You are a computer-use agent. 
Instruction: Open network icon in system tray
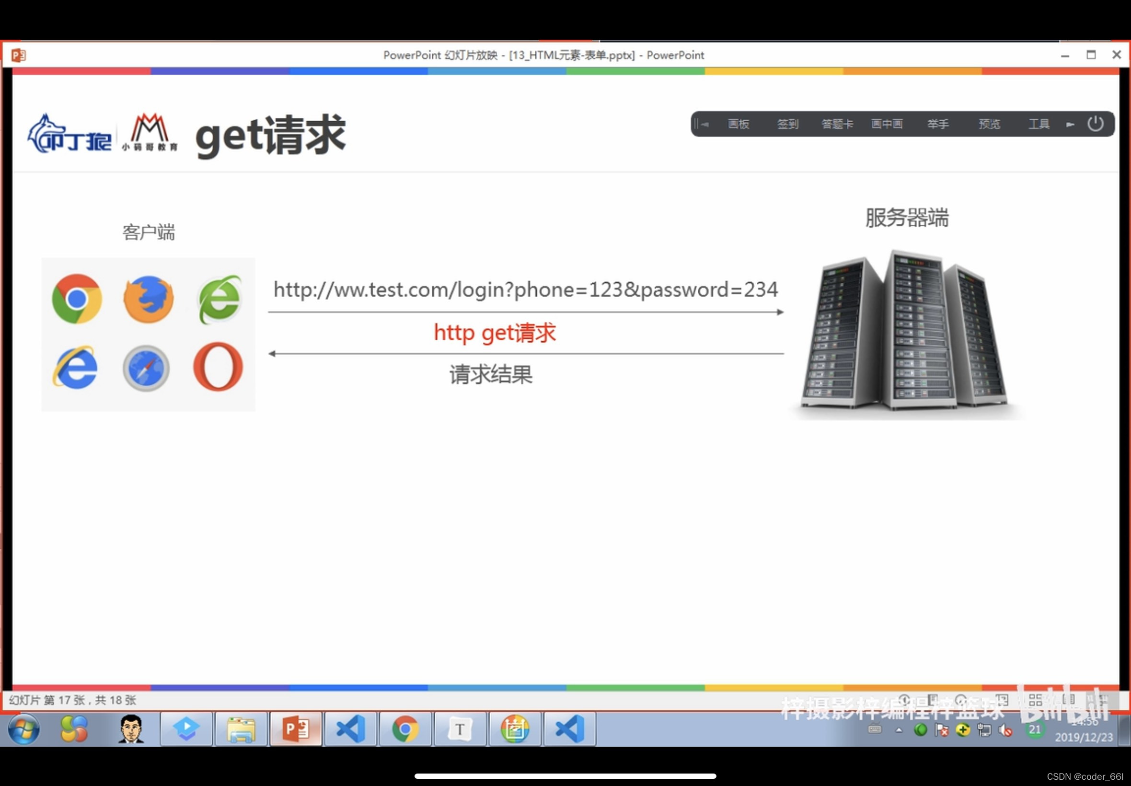(x=984, y=730)
